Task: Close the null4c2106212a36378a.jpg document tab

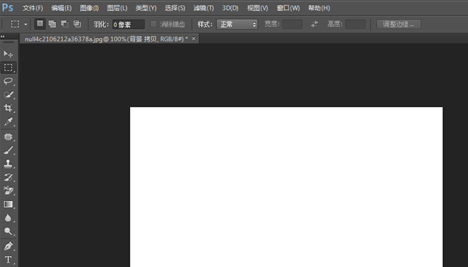Action: 194,39
